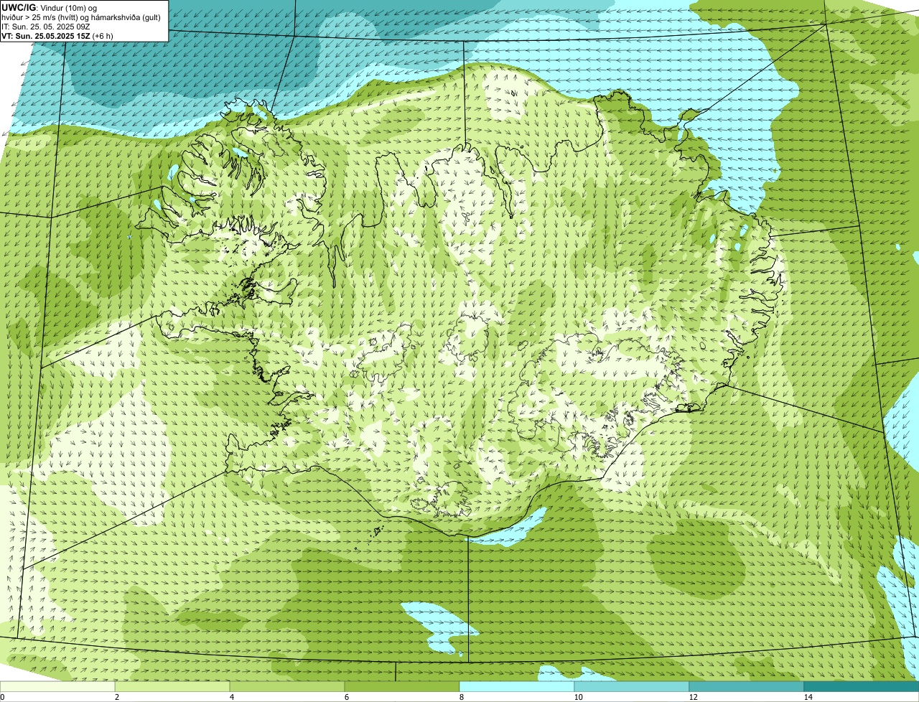Click the 'IT: Sun. 25. 05. 2025 09Z' line
The image size is (919, 702).
46,27
